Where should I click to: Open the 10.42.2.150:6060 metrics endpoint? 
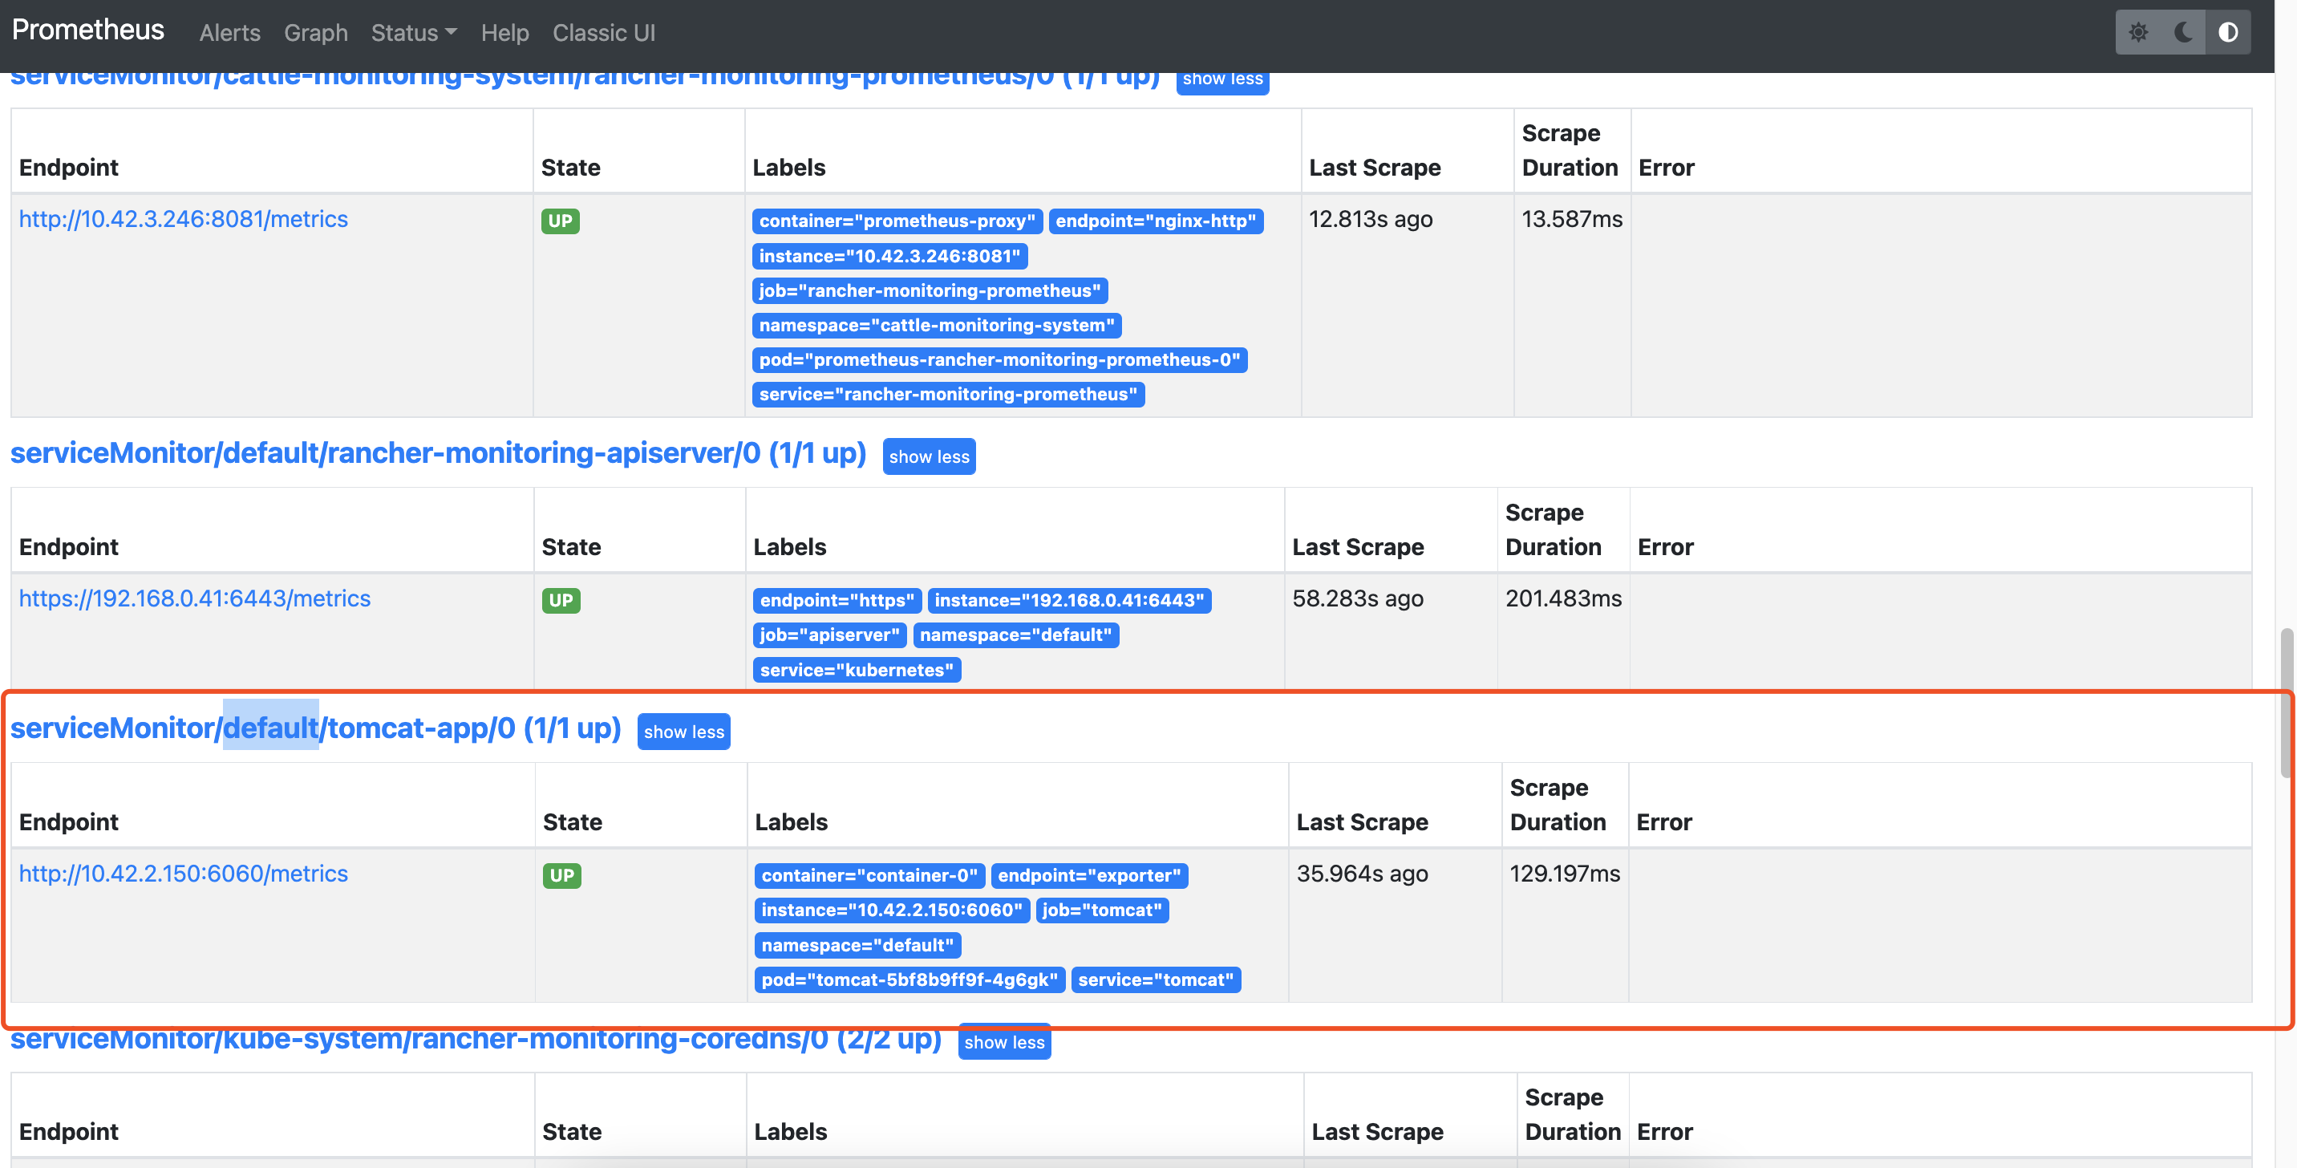point(183,873)
